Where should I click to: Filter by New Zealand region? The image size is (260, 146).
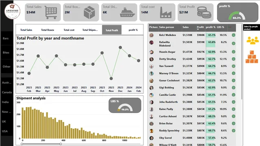(x=6, y=112)
